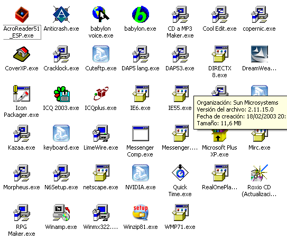
Task: Click the 'Morpheus.exe' file name
Action: [22, 187]
